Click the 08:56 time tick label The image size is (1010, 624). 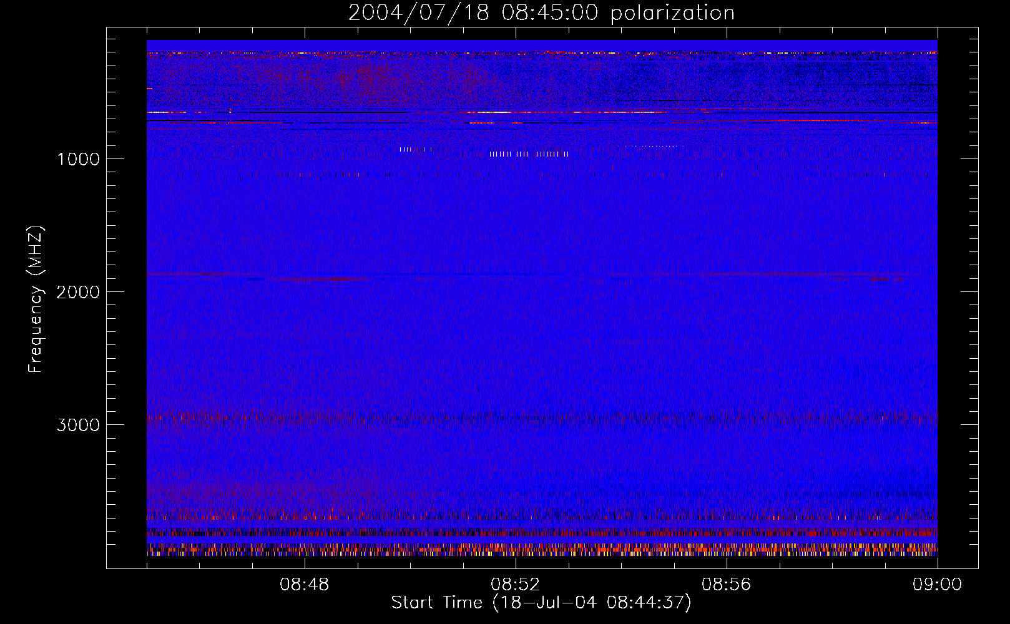click(x=727, y=585)
